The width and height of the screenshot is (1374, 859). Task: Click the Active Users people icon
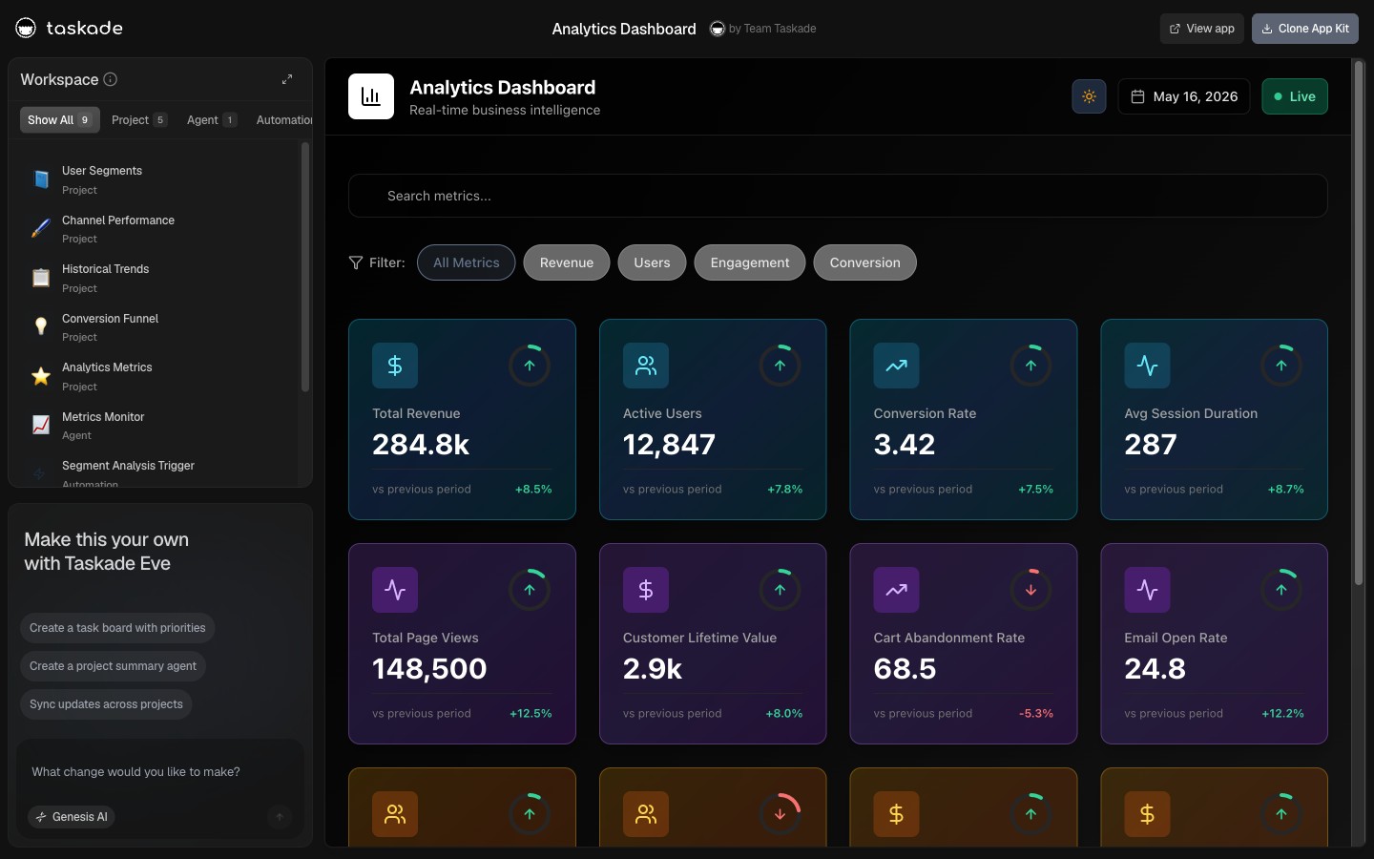coord(646,366)
